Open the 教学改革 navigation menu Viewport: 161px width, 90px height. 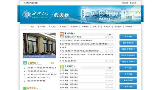click(x=63, y=27)
